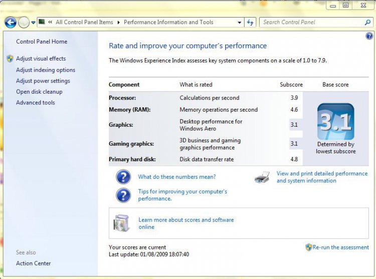This screenshot has width=376, height=279.
Task: Click the magnifier search icon
Action: (x=367, y=23)
